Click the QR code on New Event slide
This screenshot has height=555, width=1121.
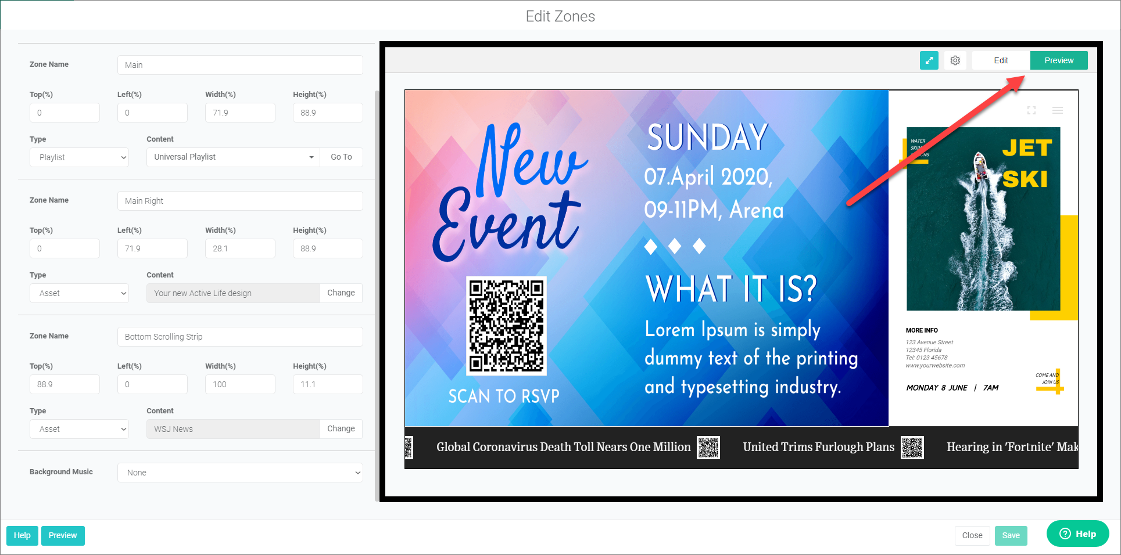click(x=506, y=325)
